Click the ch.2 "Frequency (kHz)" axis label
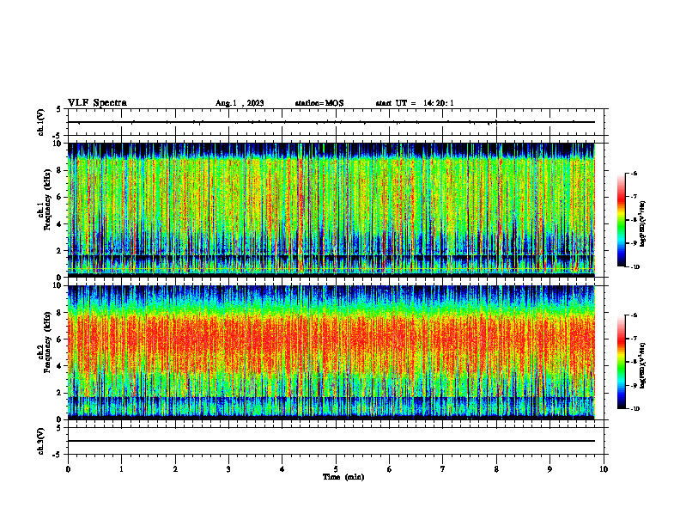 point(47,342)
